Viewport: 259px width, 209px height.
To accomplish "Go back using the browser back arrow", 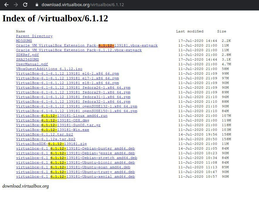I will [x=6, y=5].
